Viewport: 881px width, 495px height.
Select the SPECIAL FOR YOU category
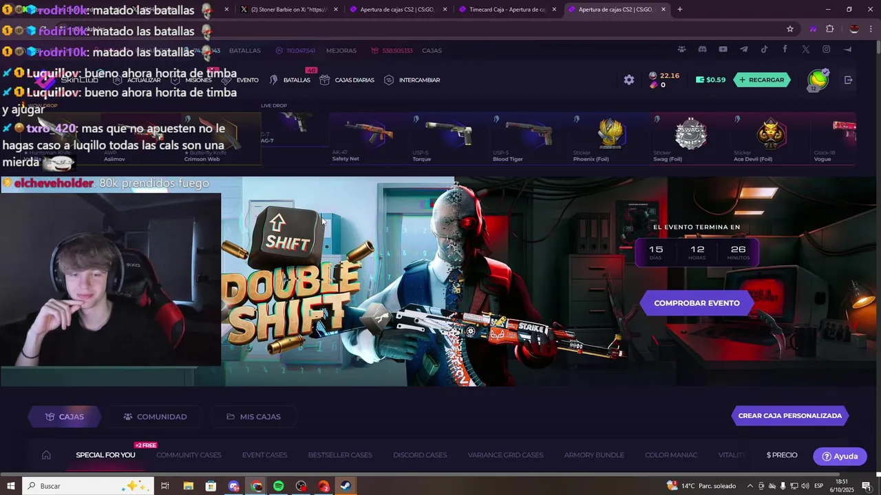click(105, 455)
